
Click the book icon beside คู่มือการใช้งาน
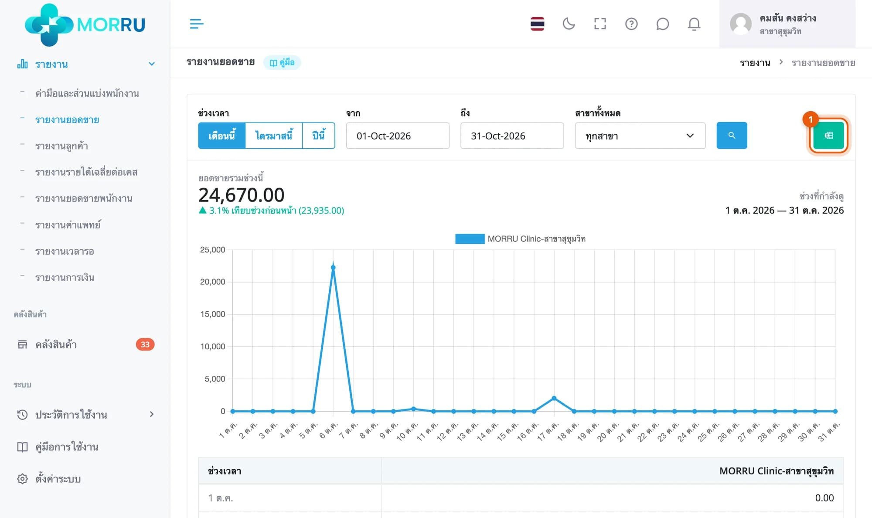[22, 446]
